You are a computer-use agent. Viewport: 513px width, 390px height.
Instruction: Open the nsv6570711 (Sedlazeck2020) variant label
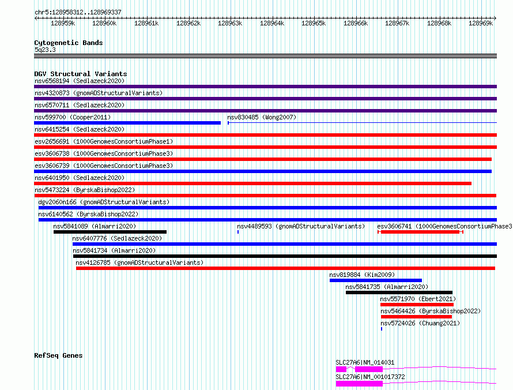[x=80, y=105]
